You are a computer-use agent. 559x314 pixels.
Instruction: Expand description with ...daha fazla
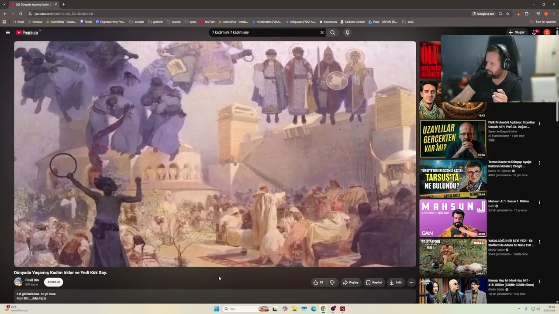click(x=38, y=298)
